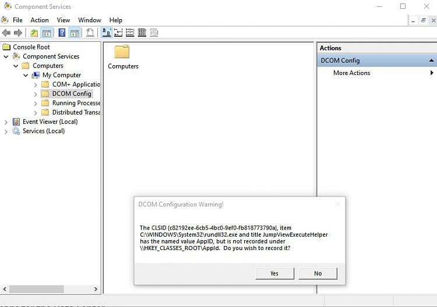Minimize the inner MDI console window
The image size is (437, 307).
pyautogui.click(x=413, y=20)
